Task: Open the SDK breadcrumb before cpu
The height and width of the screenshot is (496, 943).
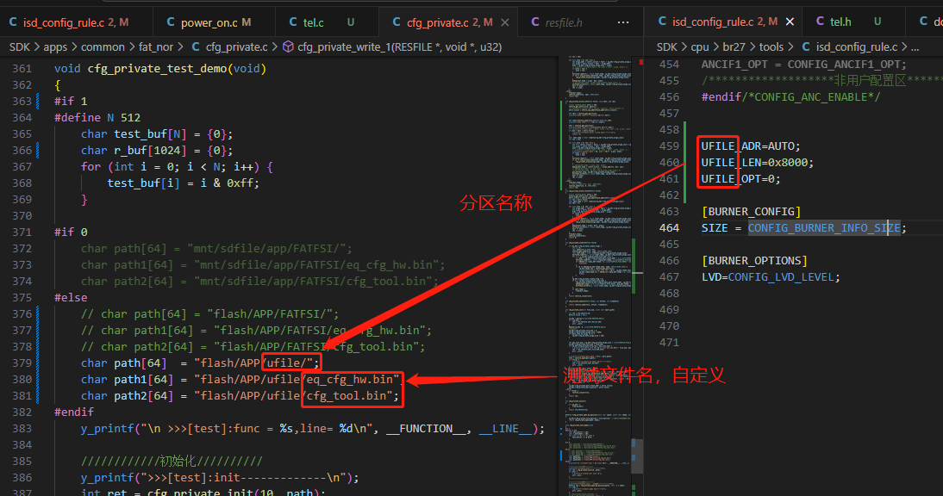Action: 667,46
